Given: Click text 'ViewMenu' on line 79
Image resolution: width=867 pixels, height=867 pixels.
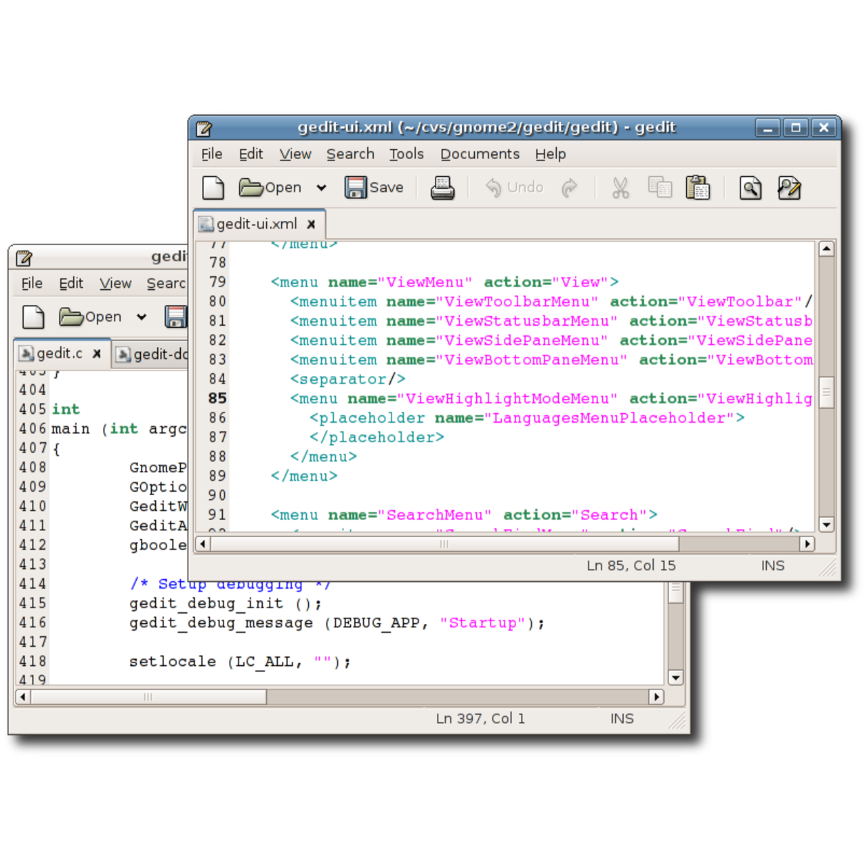Looking at the screenshot, I should pos(425,282).
